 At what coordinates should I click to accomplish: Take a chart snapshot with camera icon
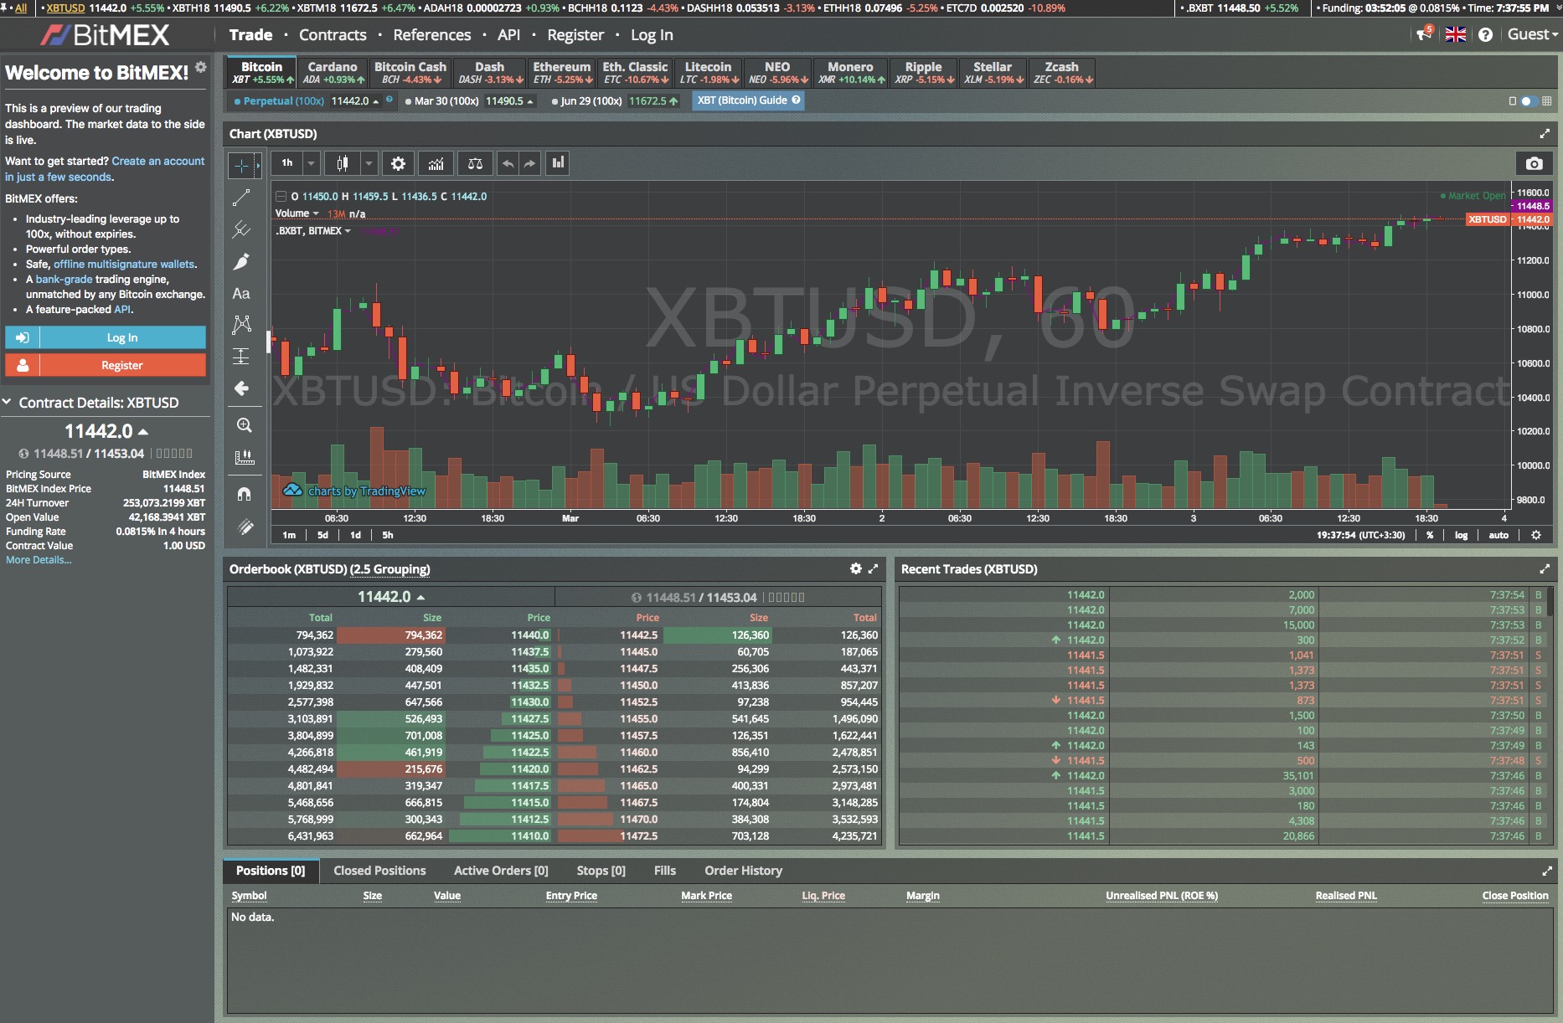coord(1533,163)
